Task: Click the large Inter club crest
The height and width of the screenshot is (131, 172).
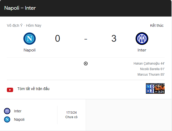Action: (x=142, y=39)
